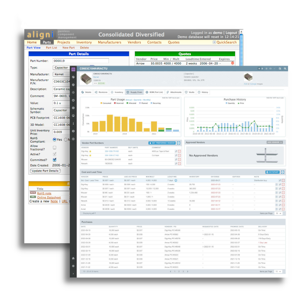Add a cost quote with the plus icon

pyautogui.click(x=283, y=172)
